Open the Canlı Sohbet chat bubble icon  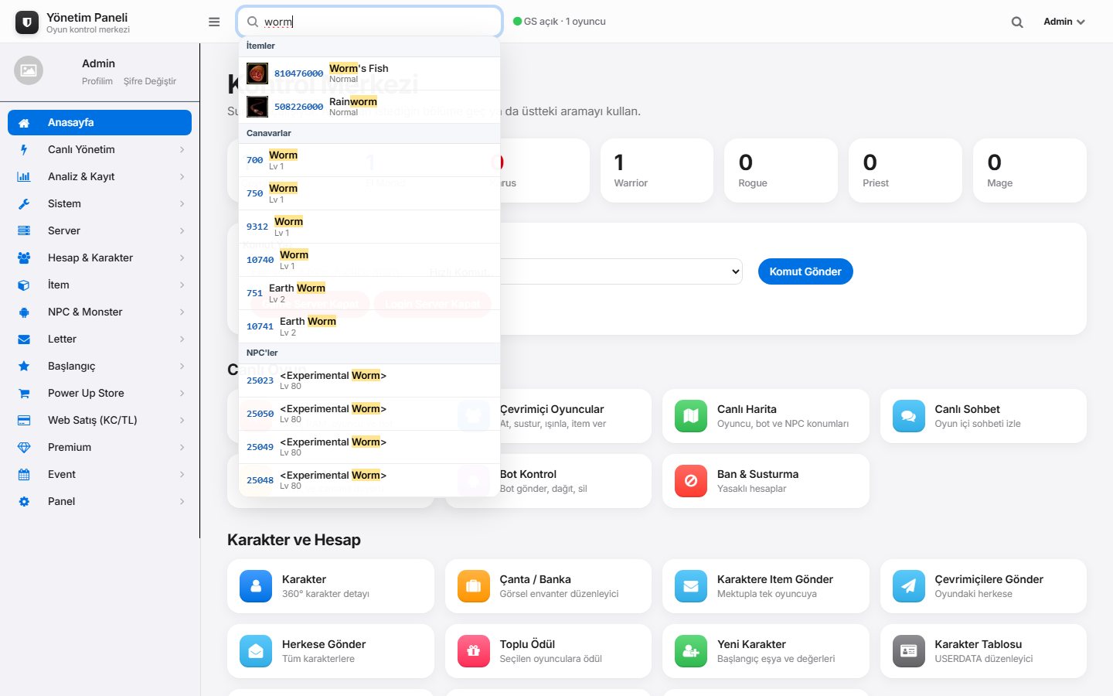click(x=908, y=416)
